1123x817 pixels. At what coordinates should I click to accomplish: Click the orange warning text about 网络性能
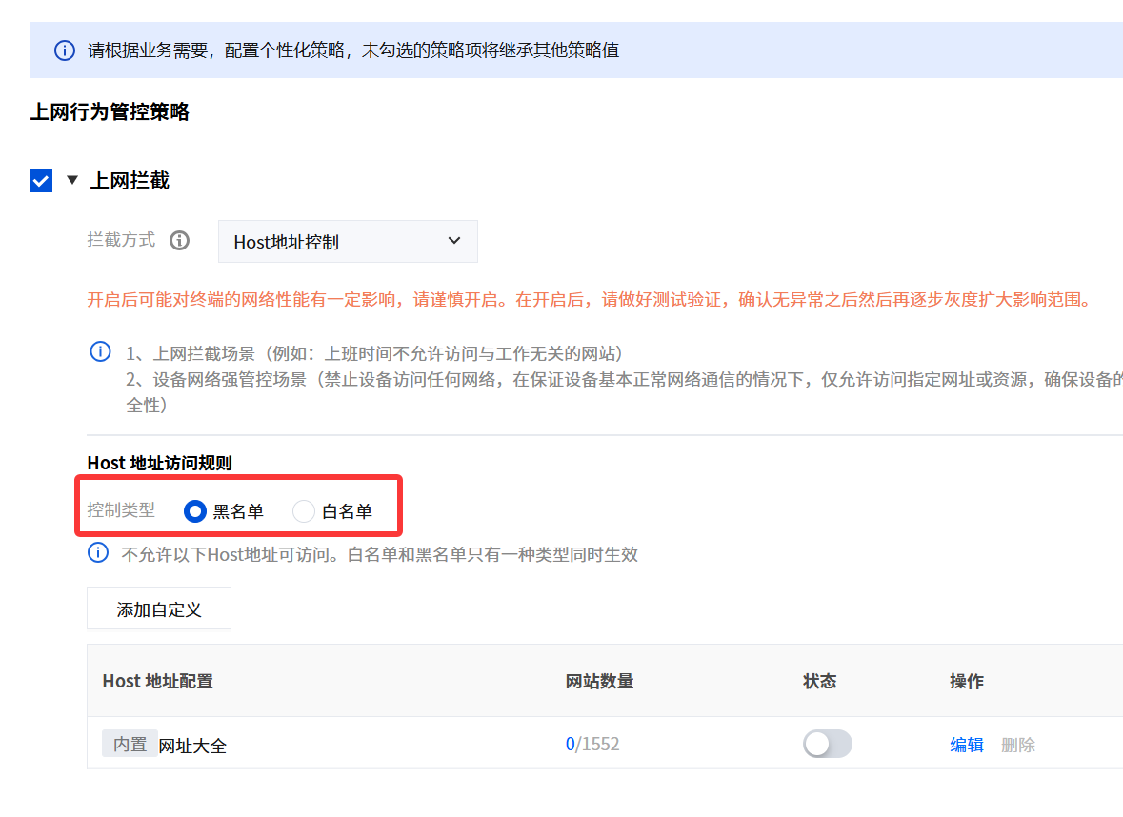pyautogui.click(x=589, y=299)
